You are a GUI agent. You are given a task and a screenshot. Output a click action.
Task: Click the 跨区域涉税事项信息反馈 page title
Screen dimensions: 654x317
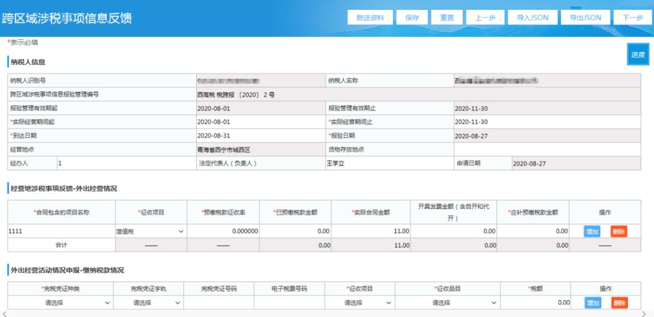click(67, 18)
